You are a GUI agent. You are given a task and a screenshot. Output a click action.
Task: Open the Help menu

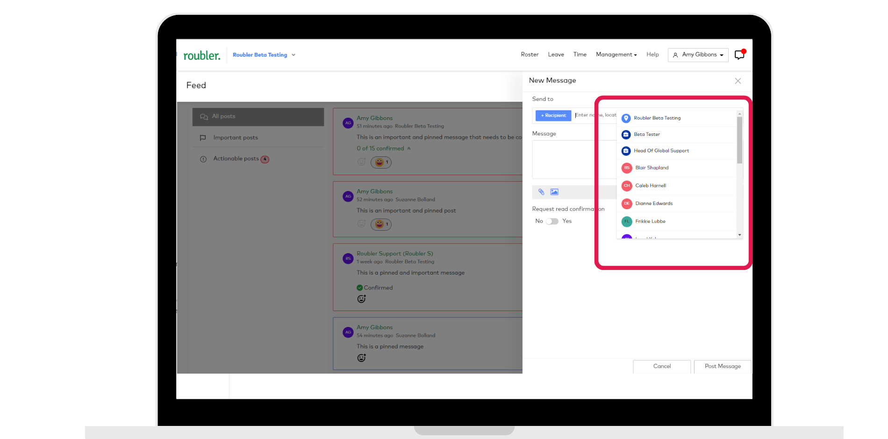click(x=652, y=55)
